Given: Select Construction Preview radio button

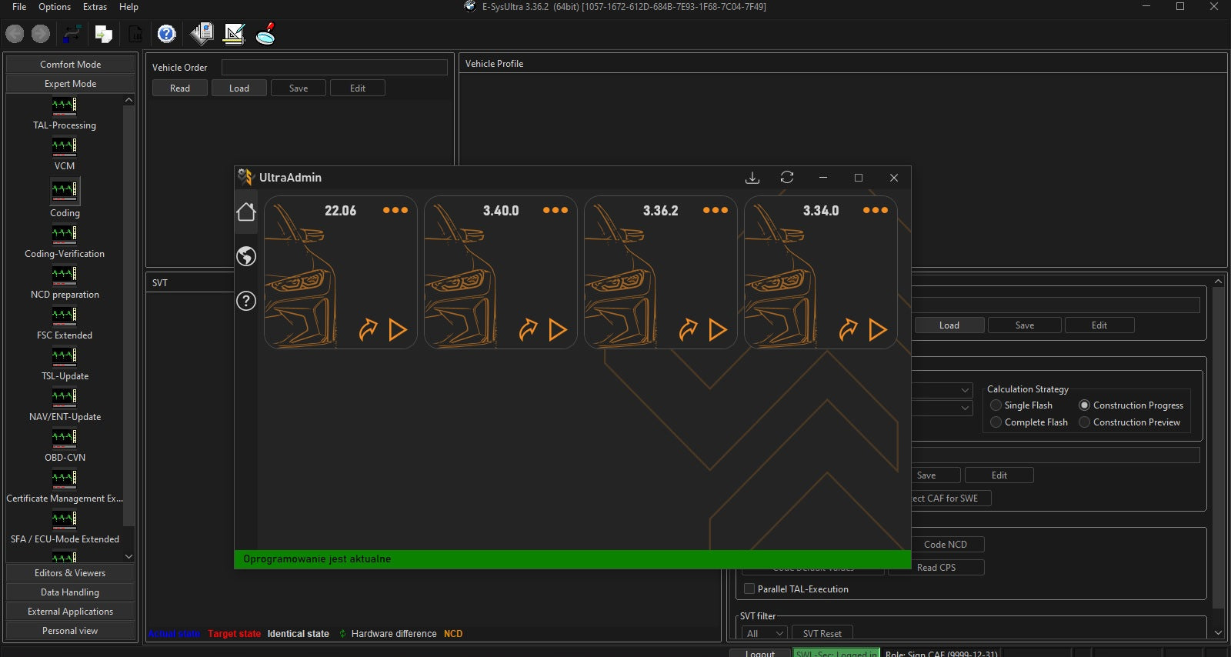Looking at the screenshot, I should tap(1085, 422).
